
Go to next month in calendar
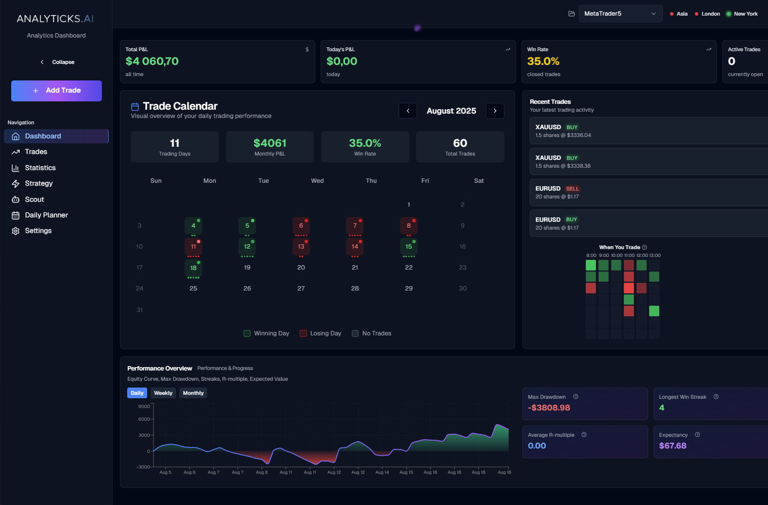[495, 111]
